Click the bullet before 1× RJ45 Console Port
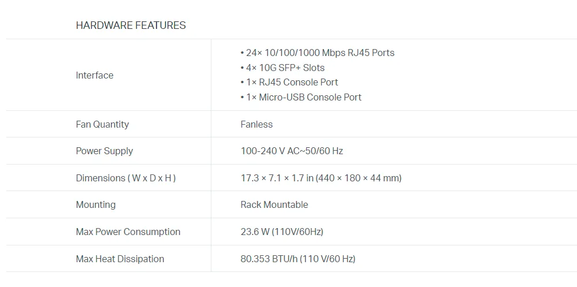 tap(242, 83)
